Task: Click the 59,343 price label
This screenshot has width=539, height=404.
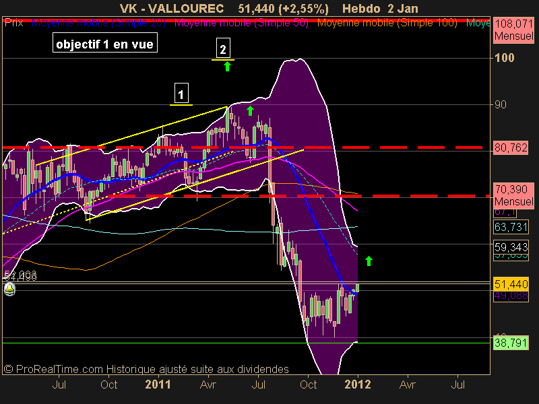Action: 511,247
